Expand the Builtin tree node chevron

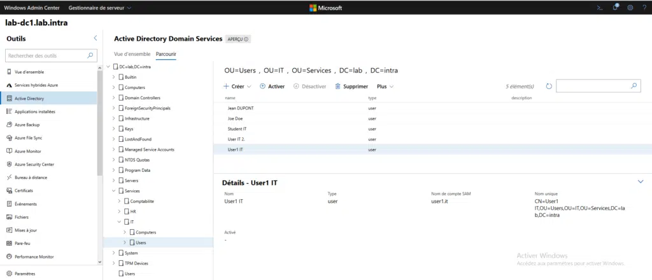(x=114, y=77)
